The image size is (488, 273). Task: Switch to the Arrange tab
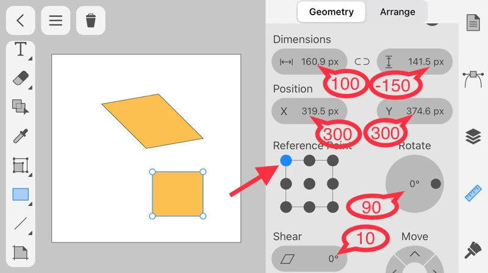pyautogui.click(x=397, y=12)
